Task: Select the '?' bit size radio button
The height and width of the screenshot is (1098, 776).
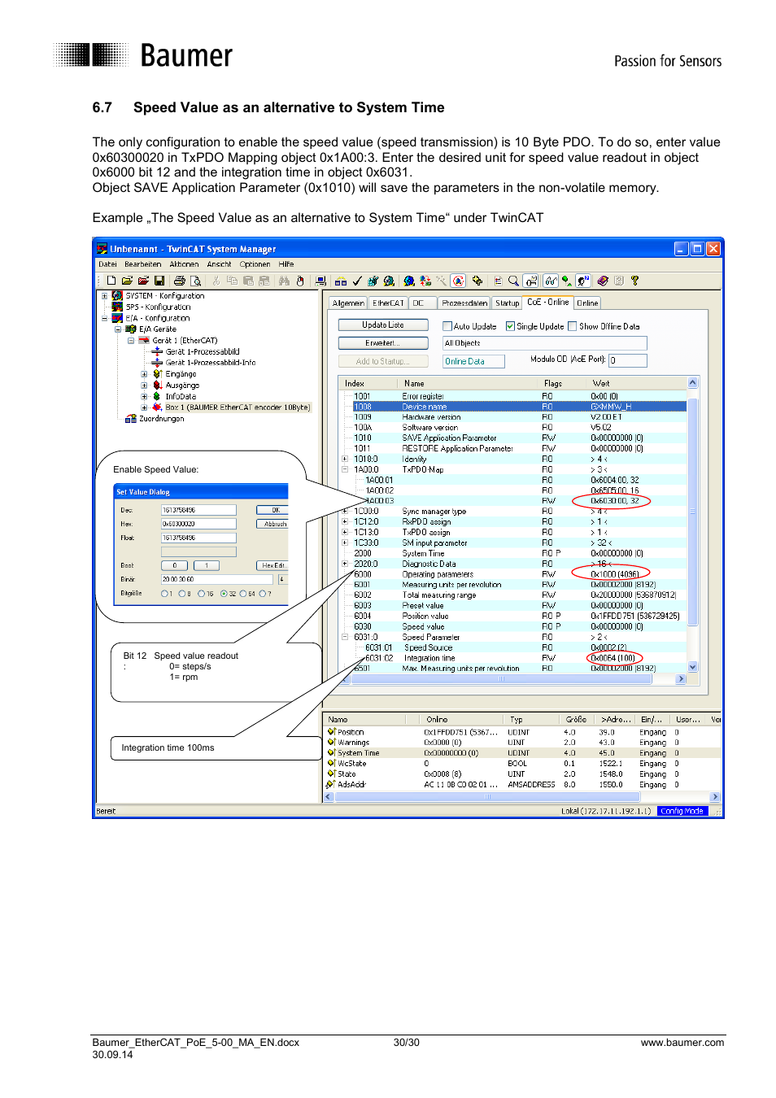Action: (263, 594)
